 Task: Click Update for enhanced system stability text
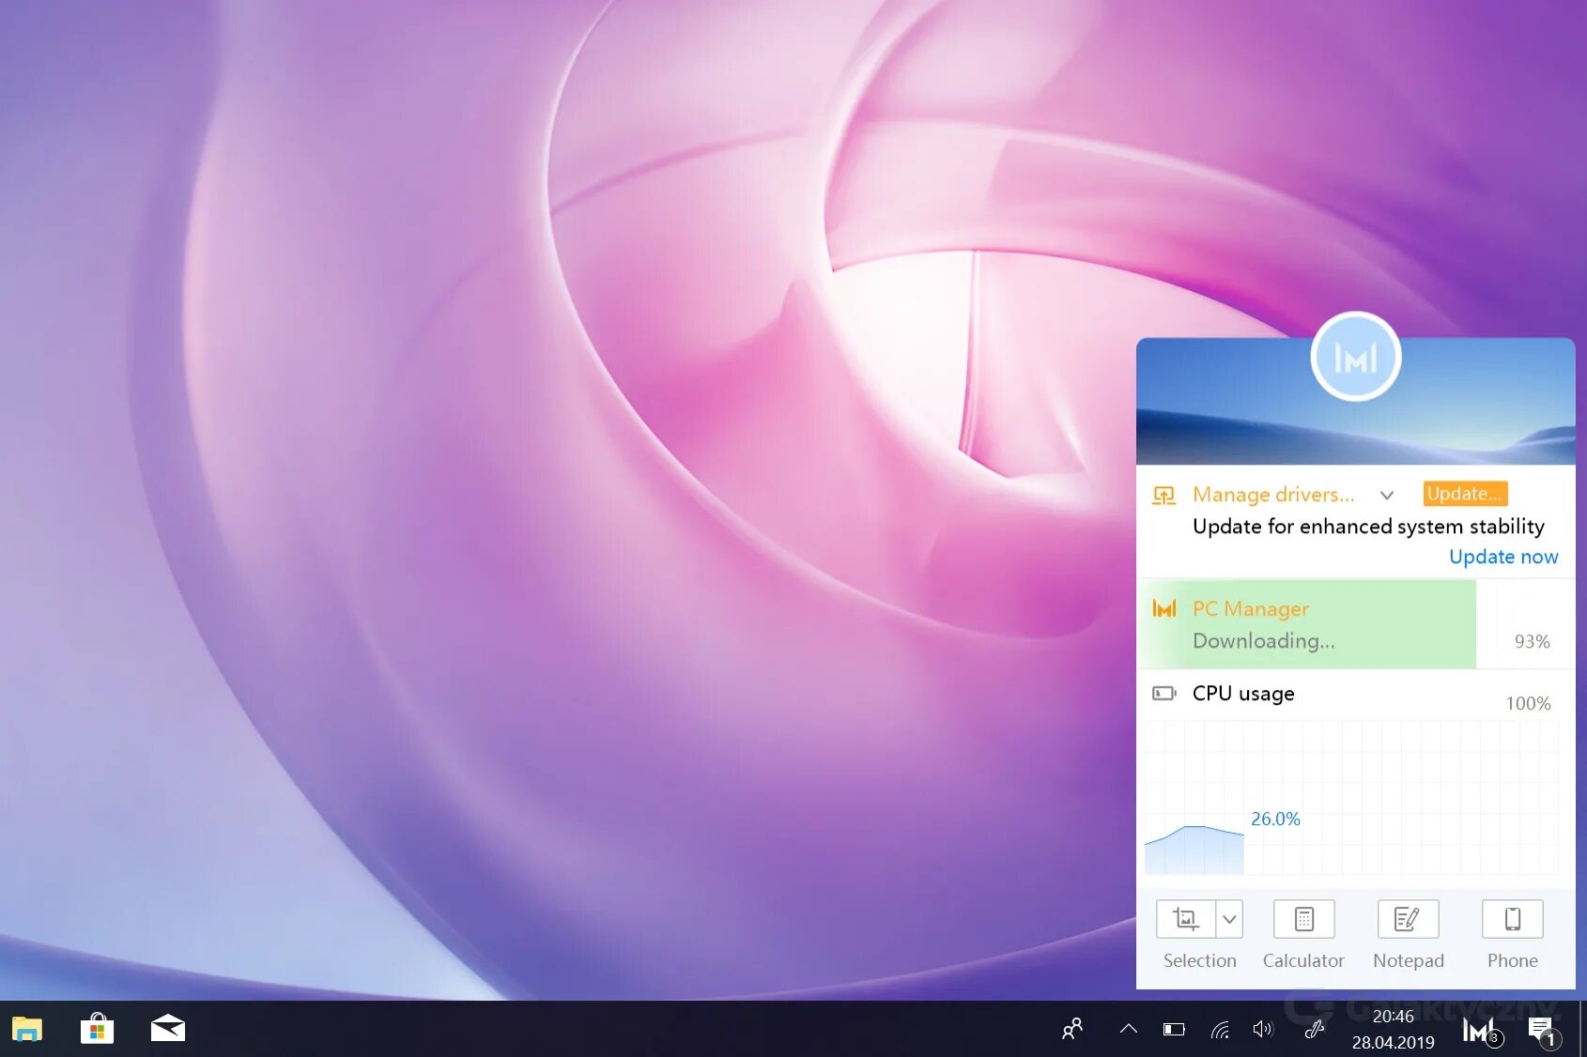(x=1368, y=527)
